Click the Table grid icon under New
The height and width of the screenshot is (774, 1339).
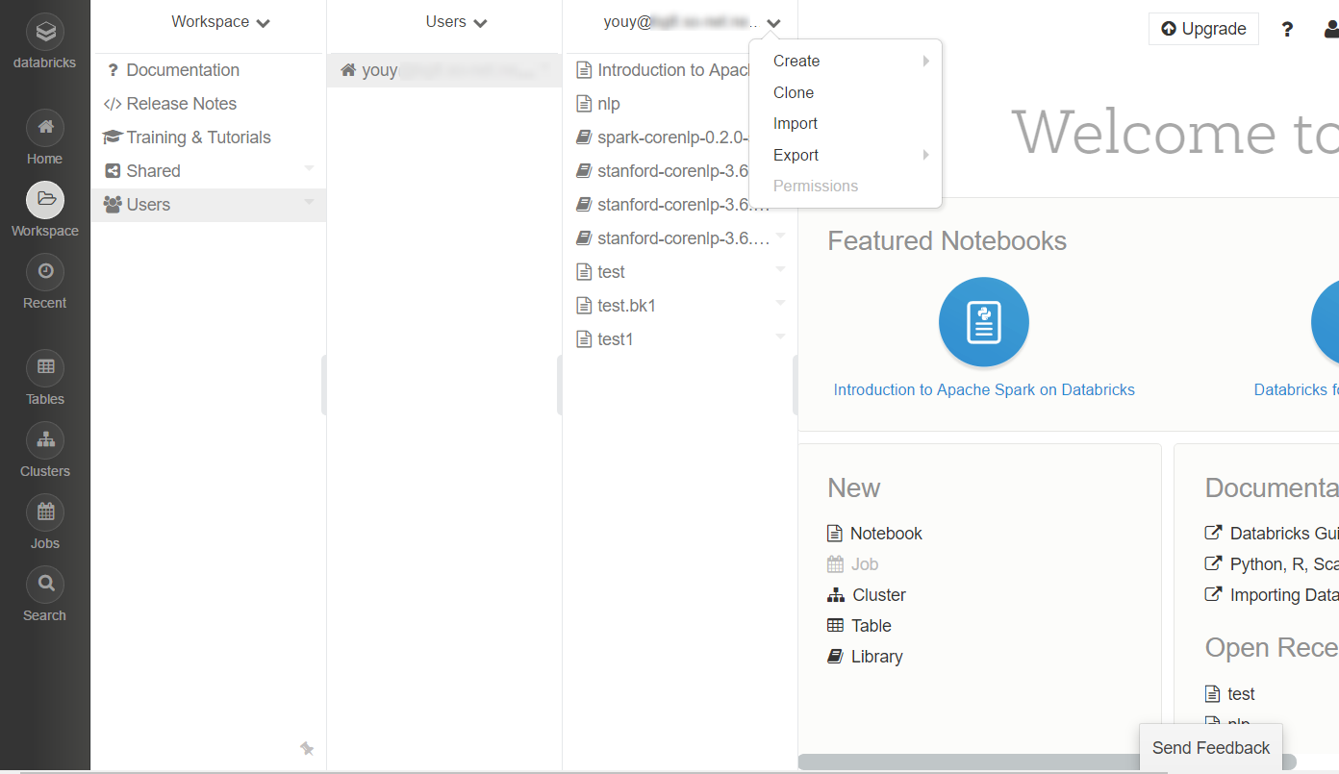(835, 626)
